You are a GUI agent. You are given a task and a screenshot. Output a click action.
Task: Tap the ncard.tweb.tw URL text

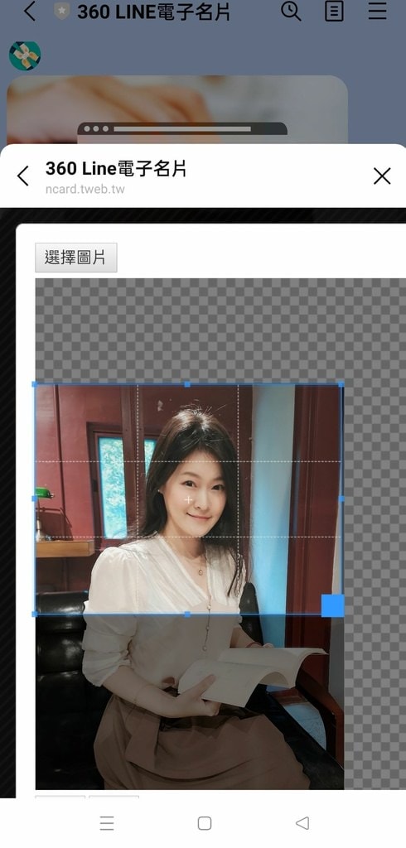click(85, 190)
